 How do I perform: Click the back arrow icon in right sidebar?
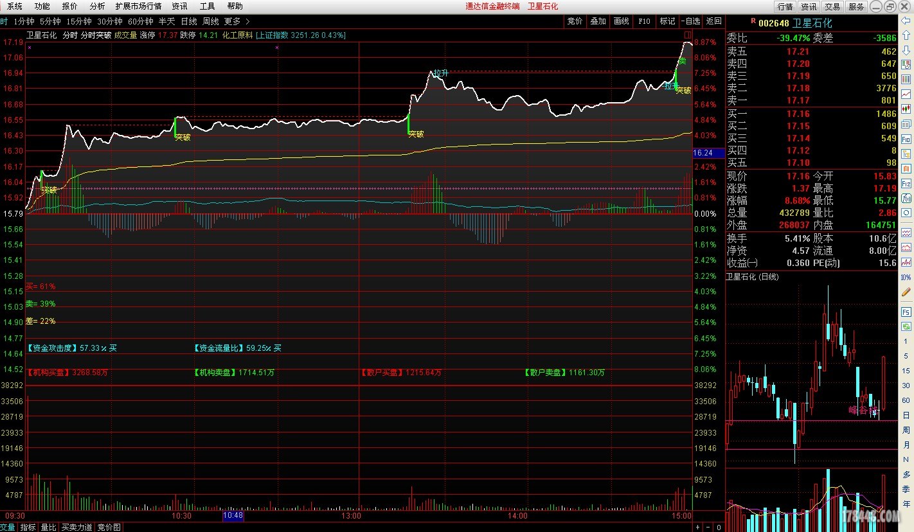[x=906, y=21]
